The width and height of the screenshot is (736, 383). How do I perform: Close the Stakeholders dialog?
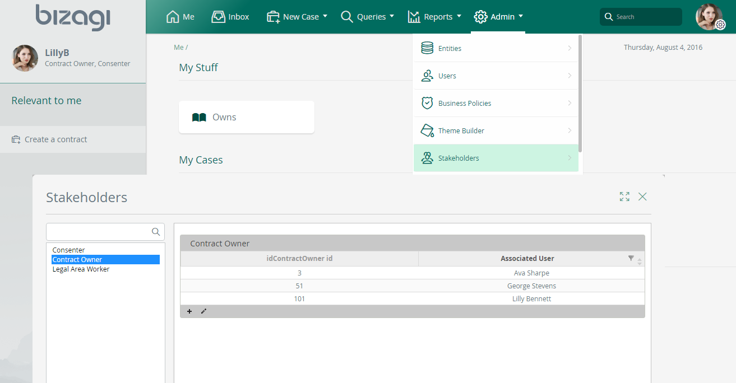click(x=642, y=197)
